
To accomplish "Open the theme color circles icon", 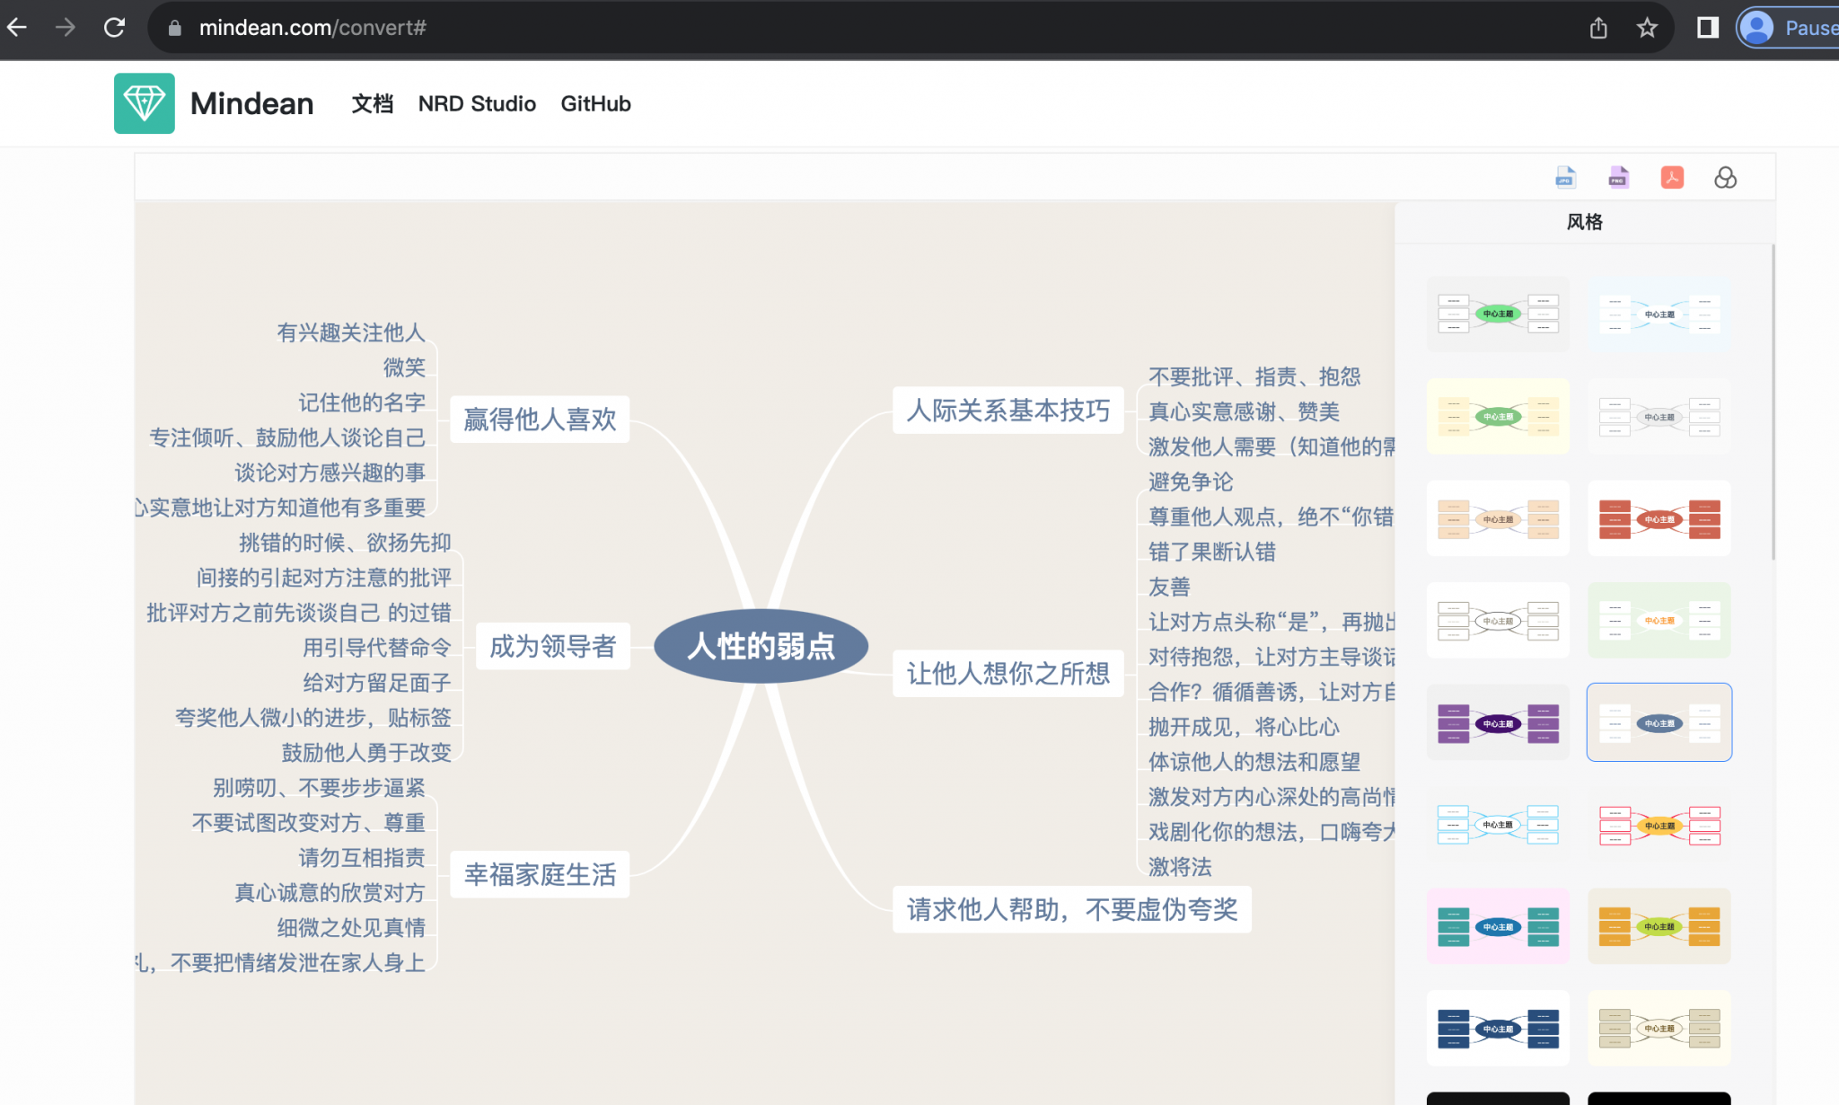I will point(1726,178).
